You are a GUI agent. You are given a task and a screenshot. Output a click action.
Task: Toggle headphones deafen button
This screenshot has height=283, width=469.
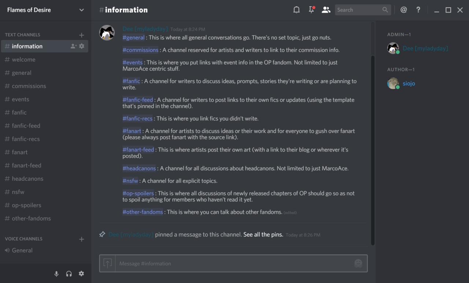(69, 274)
